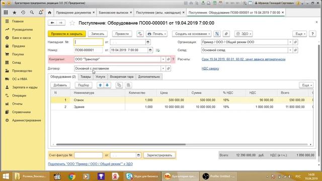Expand the Договор dropdown list
This screenshot has height=181, width=322.
163,68
